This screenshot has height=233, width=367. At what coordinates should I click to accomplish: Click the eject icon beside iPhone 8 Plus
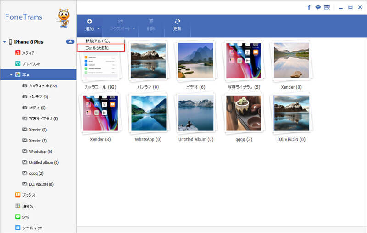tap(70, 42)
